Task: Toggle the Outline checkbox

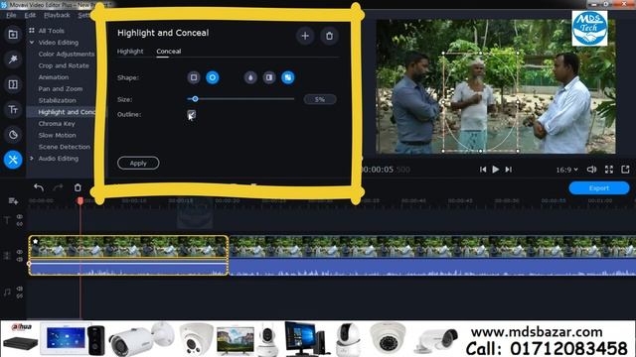Action: (x=191, y=115)
